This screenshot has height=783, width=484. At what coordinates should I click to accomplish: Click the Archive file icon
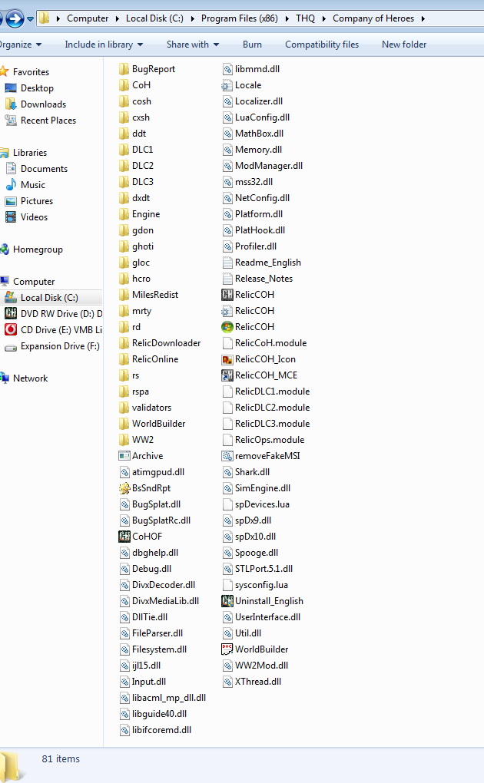(x=124, y=456)
